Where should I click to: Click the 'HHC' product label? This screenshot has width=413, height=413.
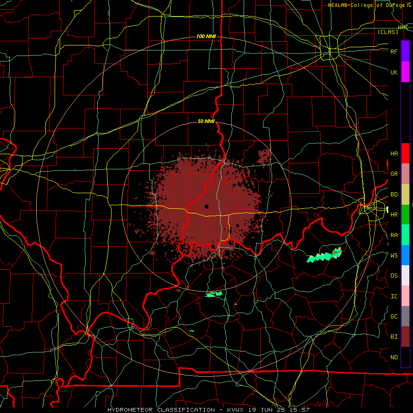point(403,28)
